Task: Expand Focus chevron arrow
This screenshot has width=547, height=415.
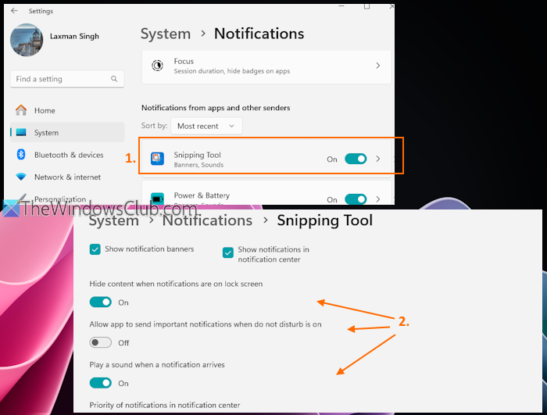Action: coord(377,66)
